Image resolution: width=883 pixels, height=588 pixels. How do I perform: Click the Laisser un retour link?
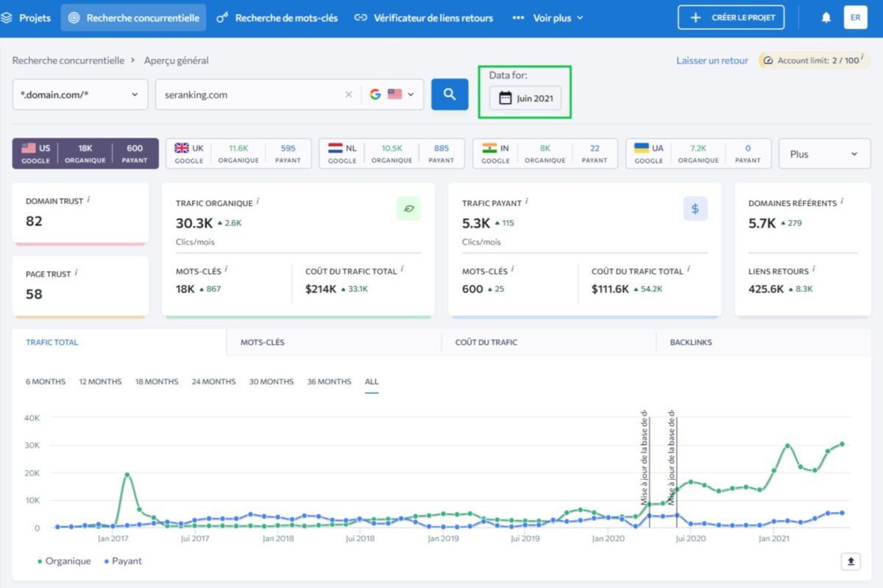pyautogui.click(x=712, y=60)
